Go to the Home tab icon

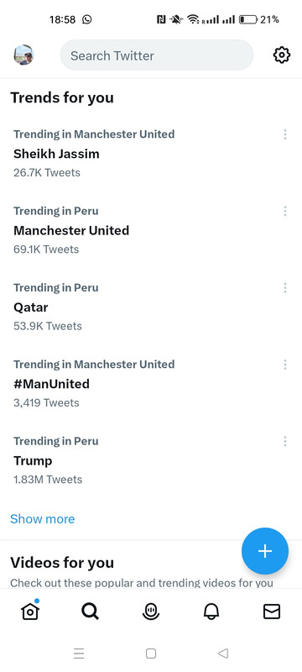(30, 611)
